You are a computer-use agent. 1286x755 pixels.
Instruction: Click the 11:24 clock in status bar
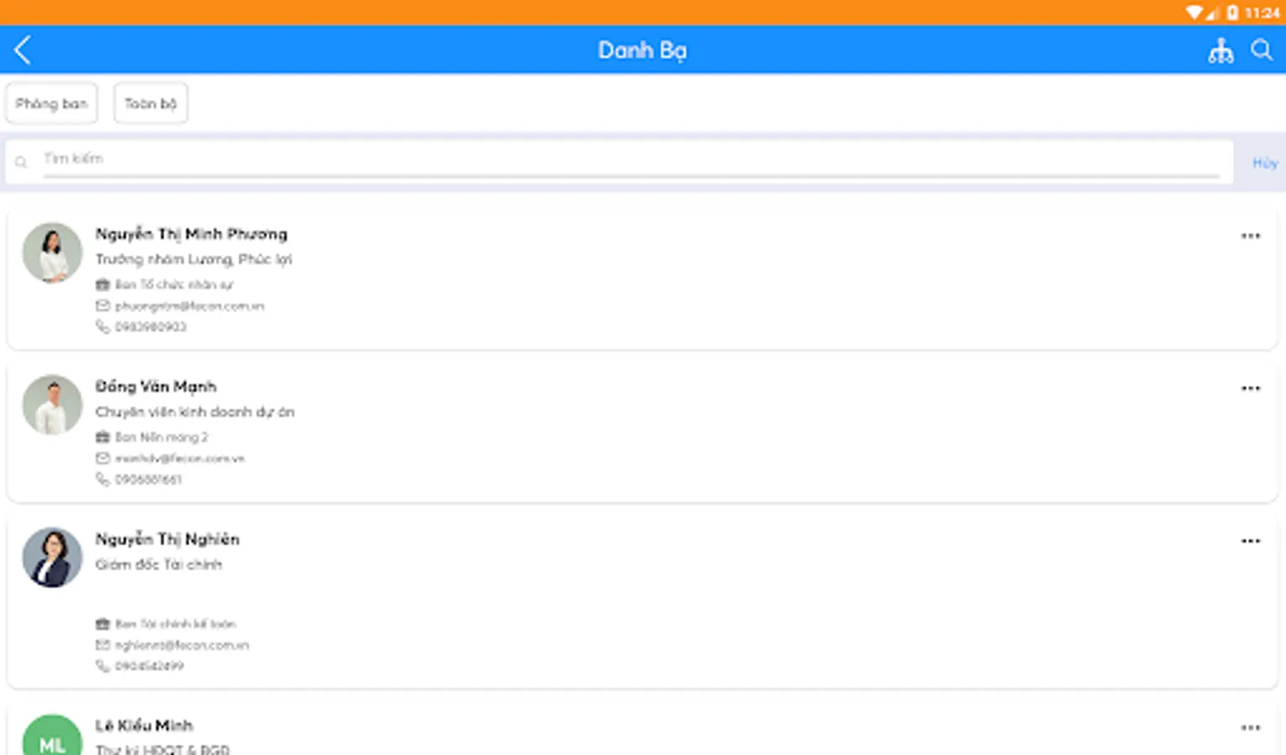tap(1262, 13)
